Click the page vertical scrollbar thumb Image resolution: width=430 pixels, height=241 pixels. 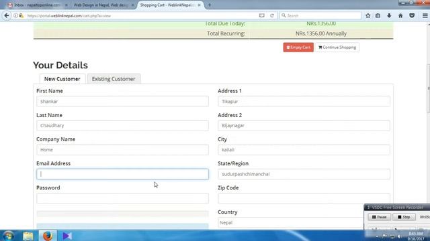pos(428,88)
